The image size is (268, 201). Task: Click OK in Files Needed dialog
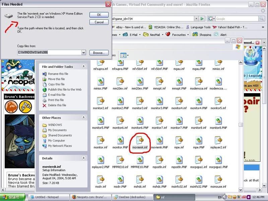[99, 15]
